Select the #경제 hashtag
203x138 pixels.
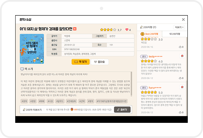click(x=24, y=101)
